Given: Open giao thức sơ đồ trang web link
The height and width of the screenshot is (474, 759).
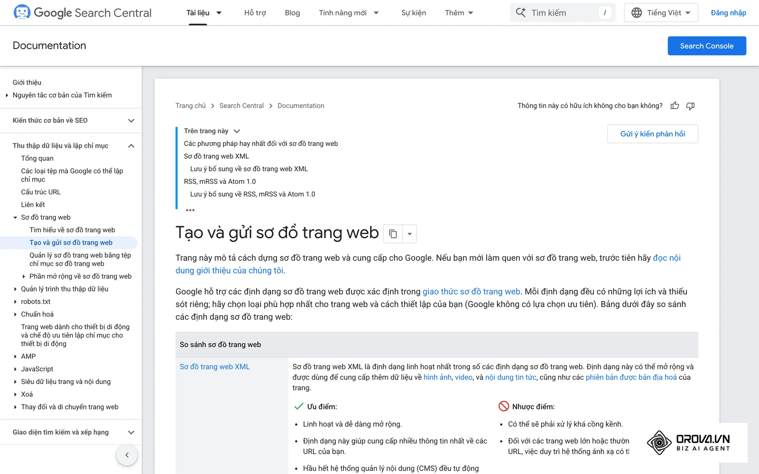Looking at the screenshot, I should (472, 292).
